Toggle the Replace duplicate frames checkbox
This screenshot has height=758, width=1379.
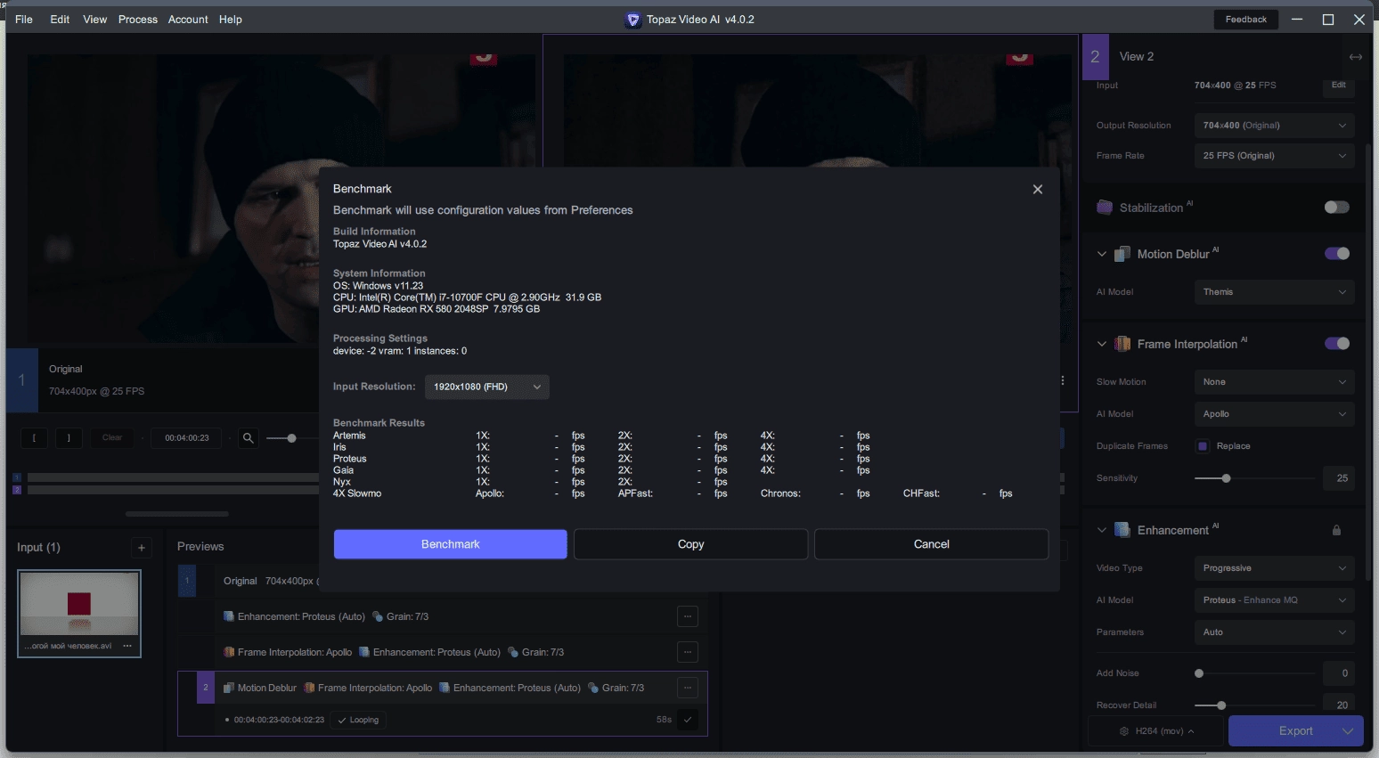tap(1203, 446)
